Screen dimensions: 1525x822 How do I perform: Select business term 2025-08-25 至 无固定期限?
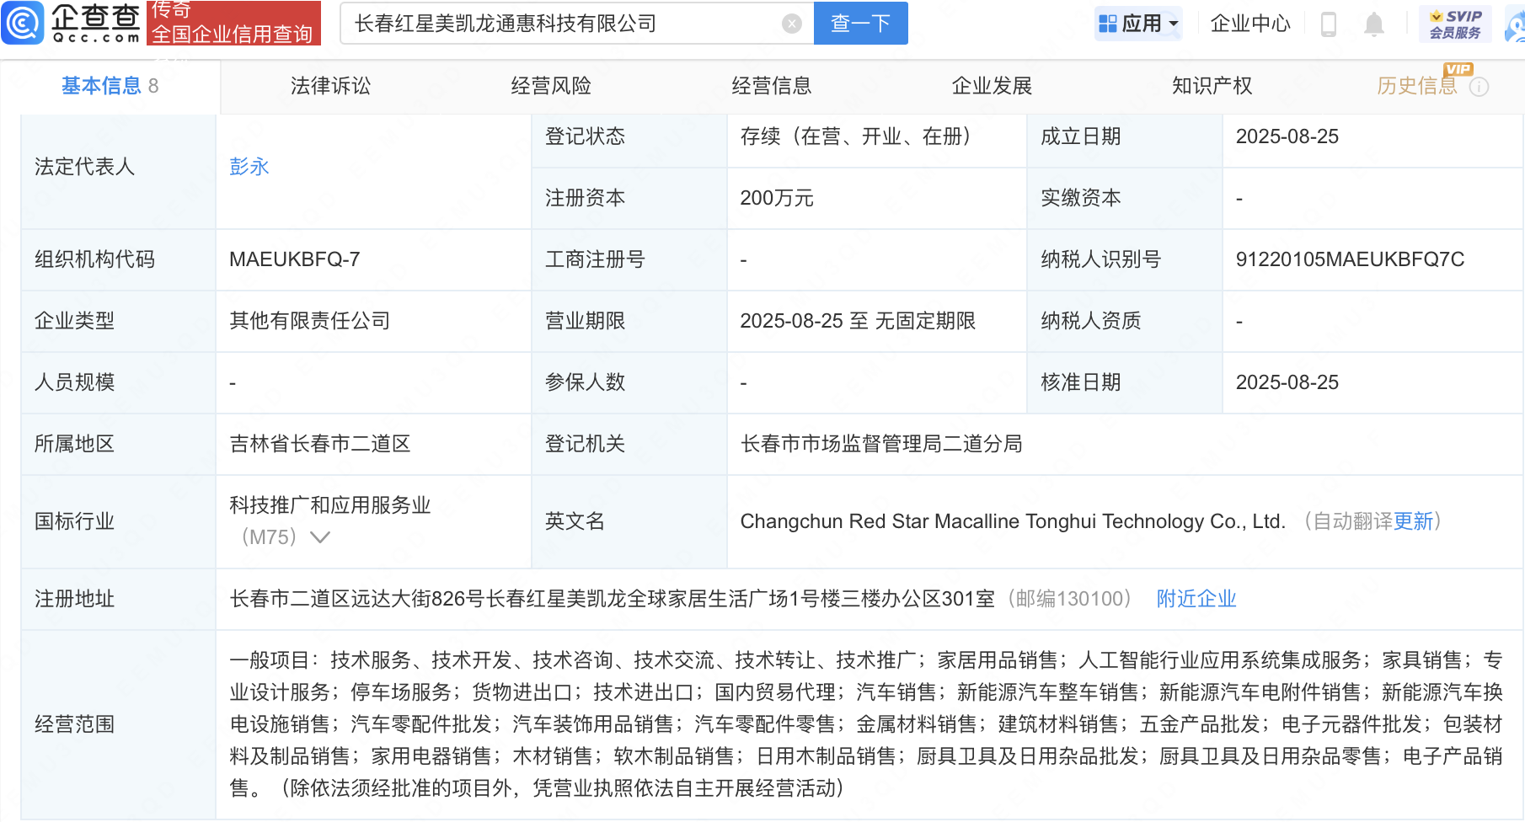[858, 321]
